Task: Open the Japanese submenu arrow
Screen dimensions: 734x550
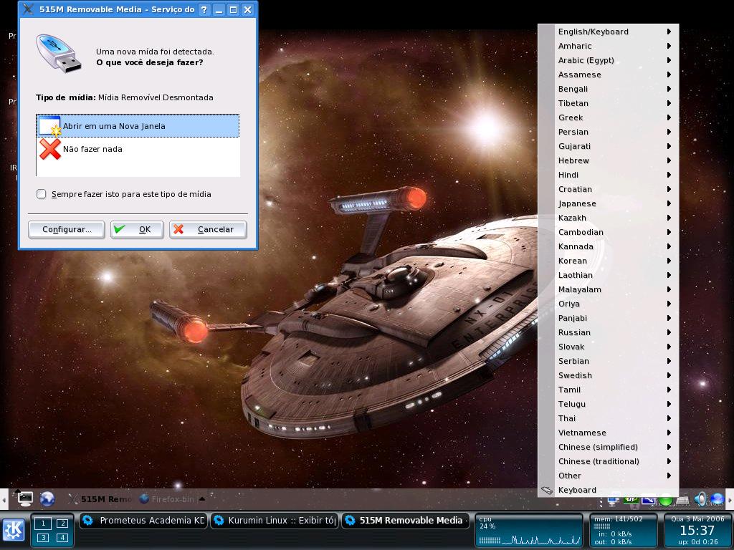Action: tap(669, 203)
